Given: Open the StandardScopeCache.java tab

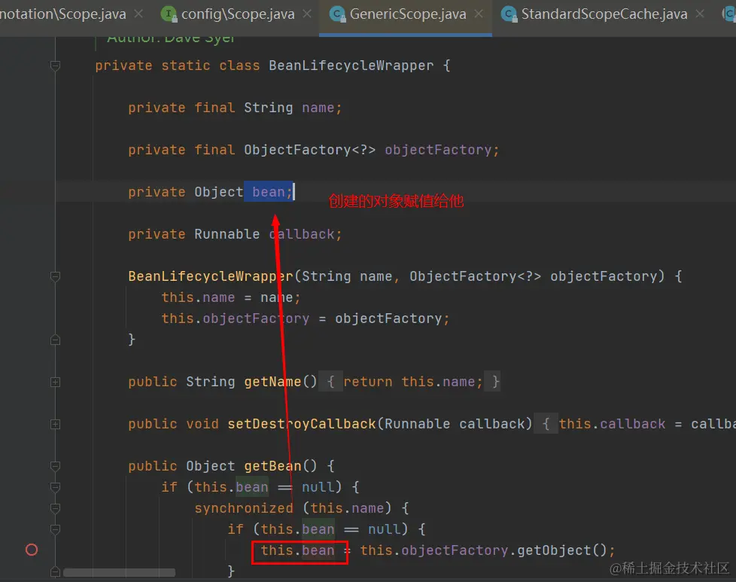Looking at the screenshot, I should pyautogui.click(x=604, y=14).
